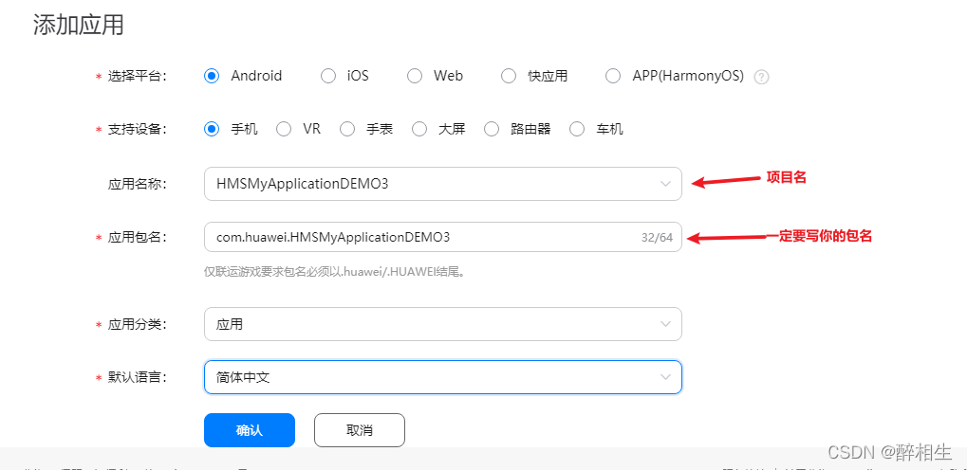Click the 应用名称 label

(x=137, y=184)
